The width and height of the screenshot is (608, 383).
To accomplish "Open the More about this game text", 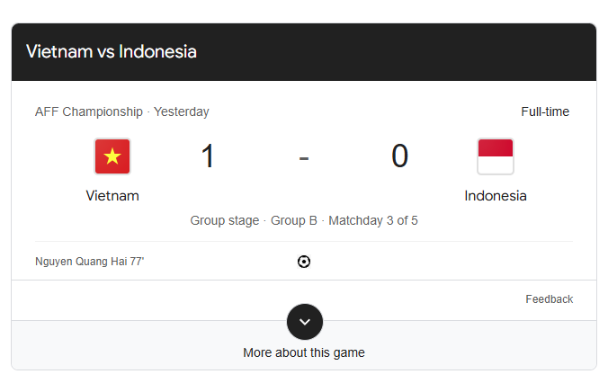I will [304, 352].
